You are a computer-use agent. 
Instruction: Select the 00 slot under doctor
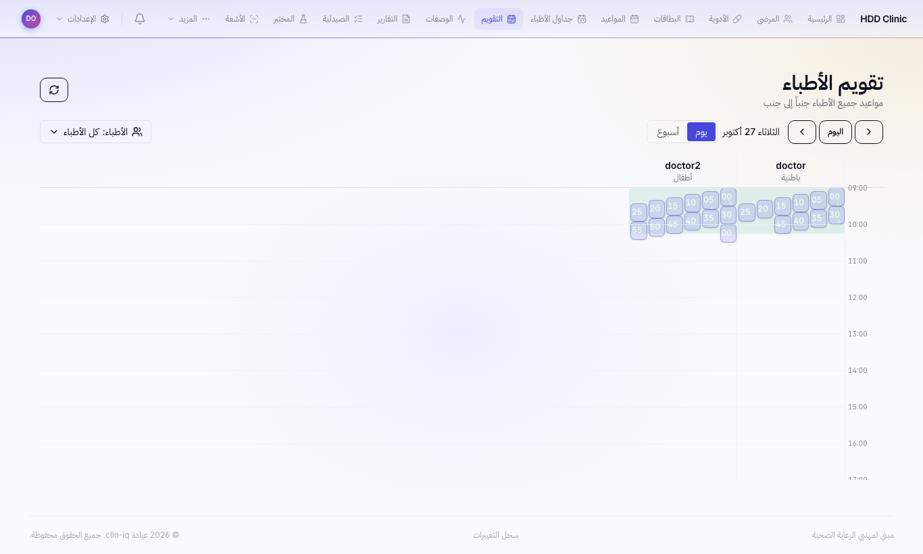click(x=836, y=197)
